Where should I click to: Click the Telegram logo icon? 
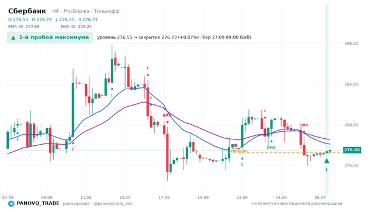point(11,204)
